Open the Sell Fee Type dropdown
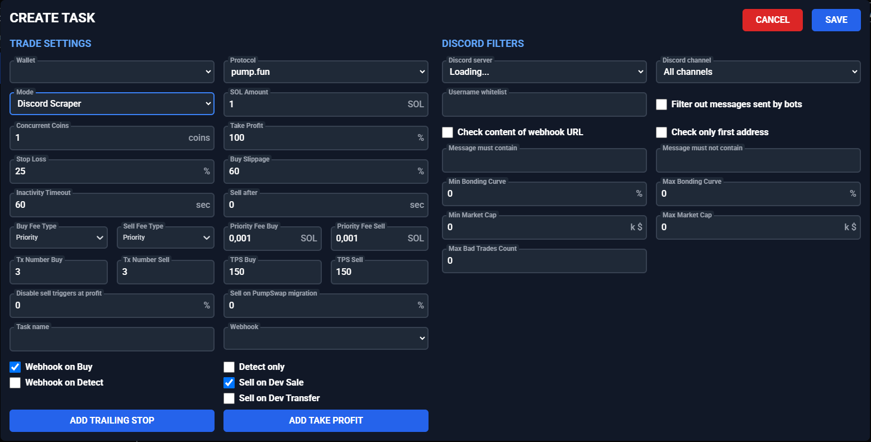This screenshot has height=442, width=871. 165,238
